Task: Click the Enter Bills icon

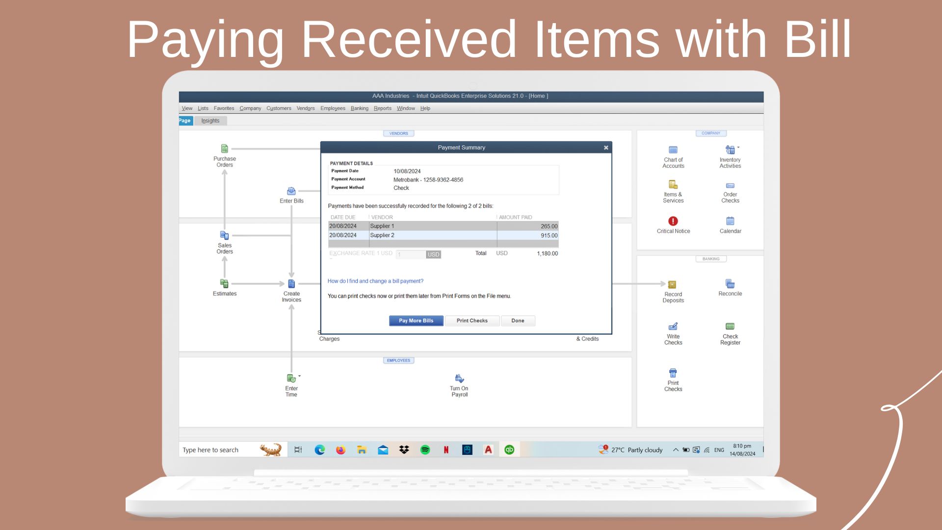Action: pyautogui.click(x=291, y=191)
